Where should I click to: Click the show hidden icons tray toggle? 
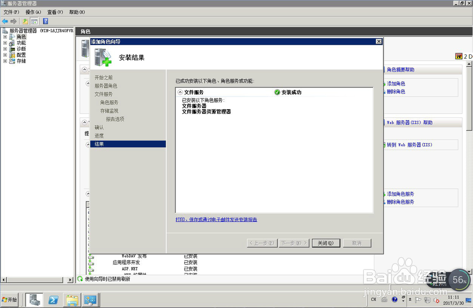point(410,299)
